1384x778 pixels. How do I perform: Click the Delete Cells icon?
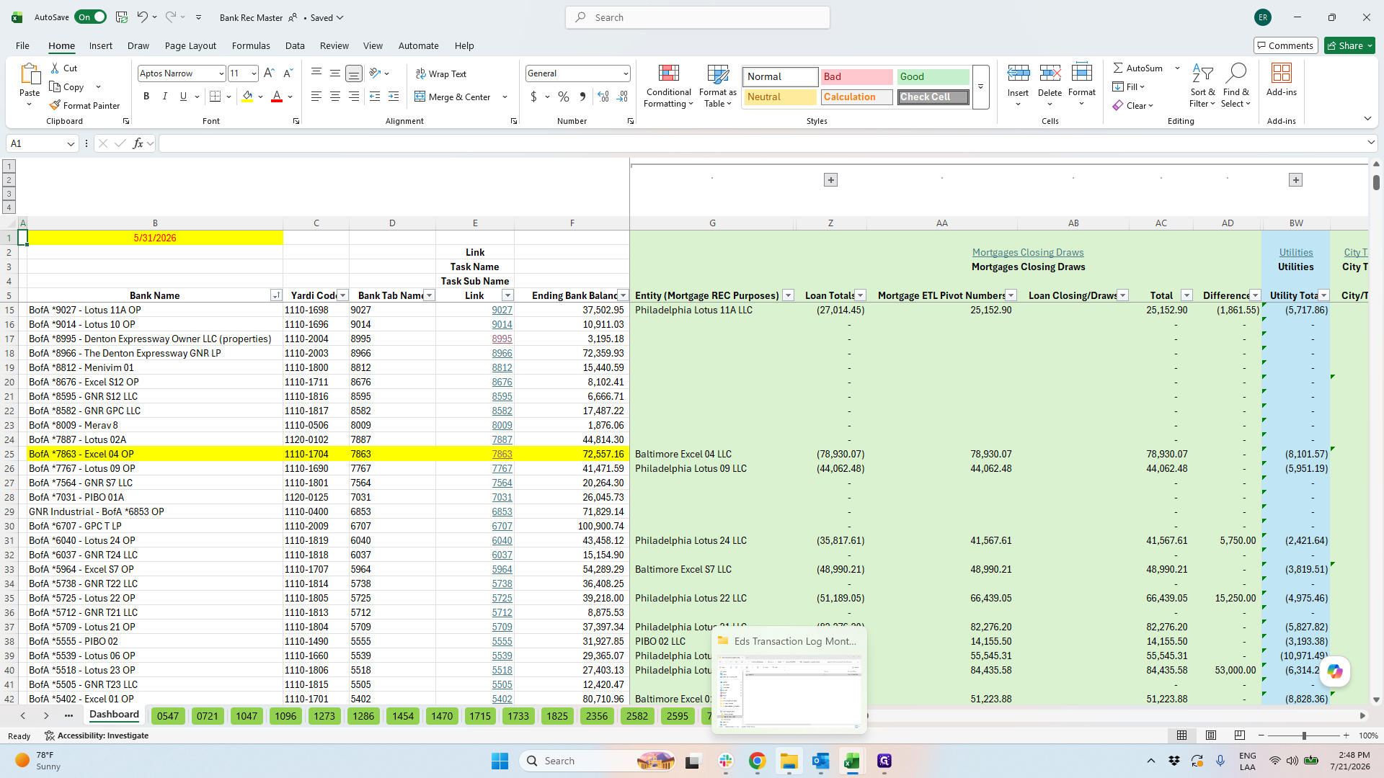(1050, 73)
